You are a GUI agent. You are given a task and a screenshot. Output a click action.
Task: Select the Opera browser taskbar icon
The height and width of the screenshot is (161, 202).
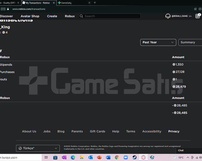click(143, 158)
